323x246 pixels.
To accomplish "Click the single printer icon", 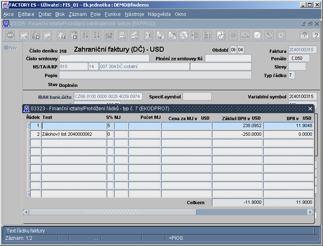I will click(x=122, y=35).
